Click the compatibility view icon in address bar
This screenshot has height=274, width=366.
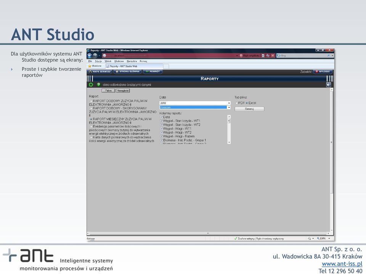[x=263, y=56]
